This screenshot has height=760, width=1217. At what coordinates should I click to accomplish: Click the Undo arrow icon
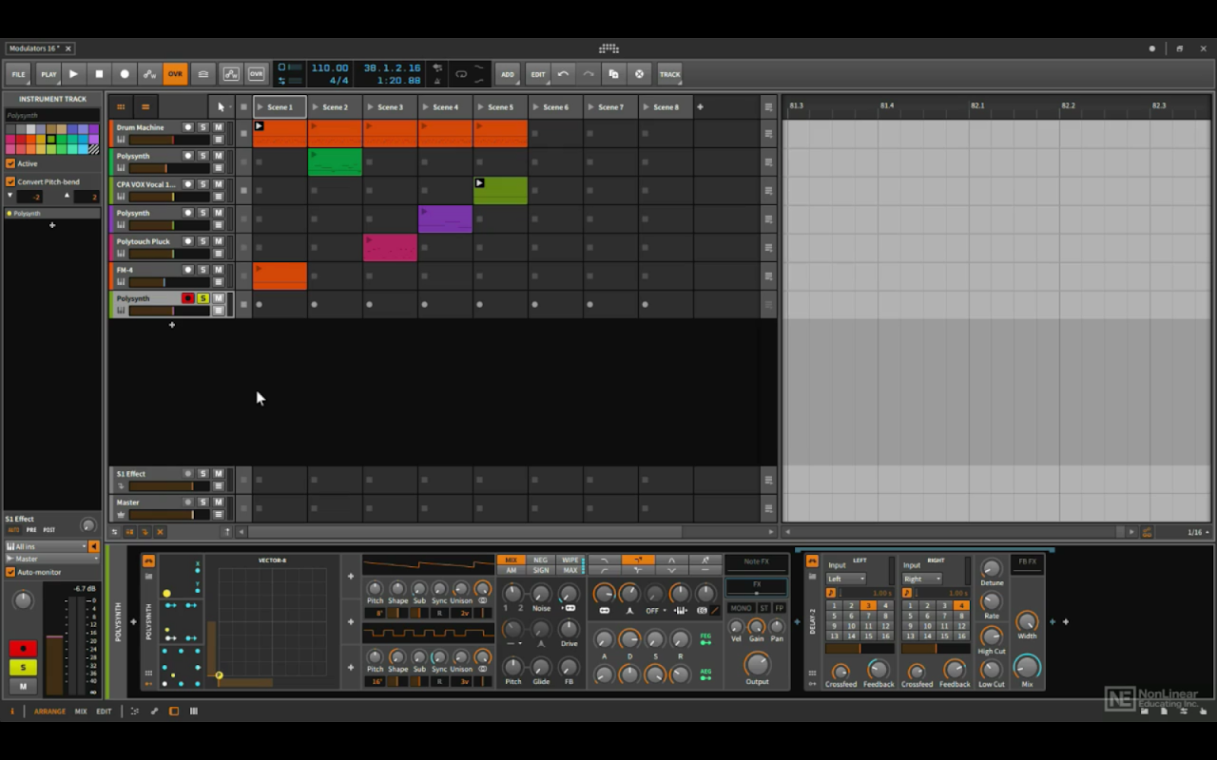(x=563, y=74)
